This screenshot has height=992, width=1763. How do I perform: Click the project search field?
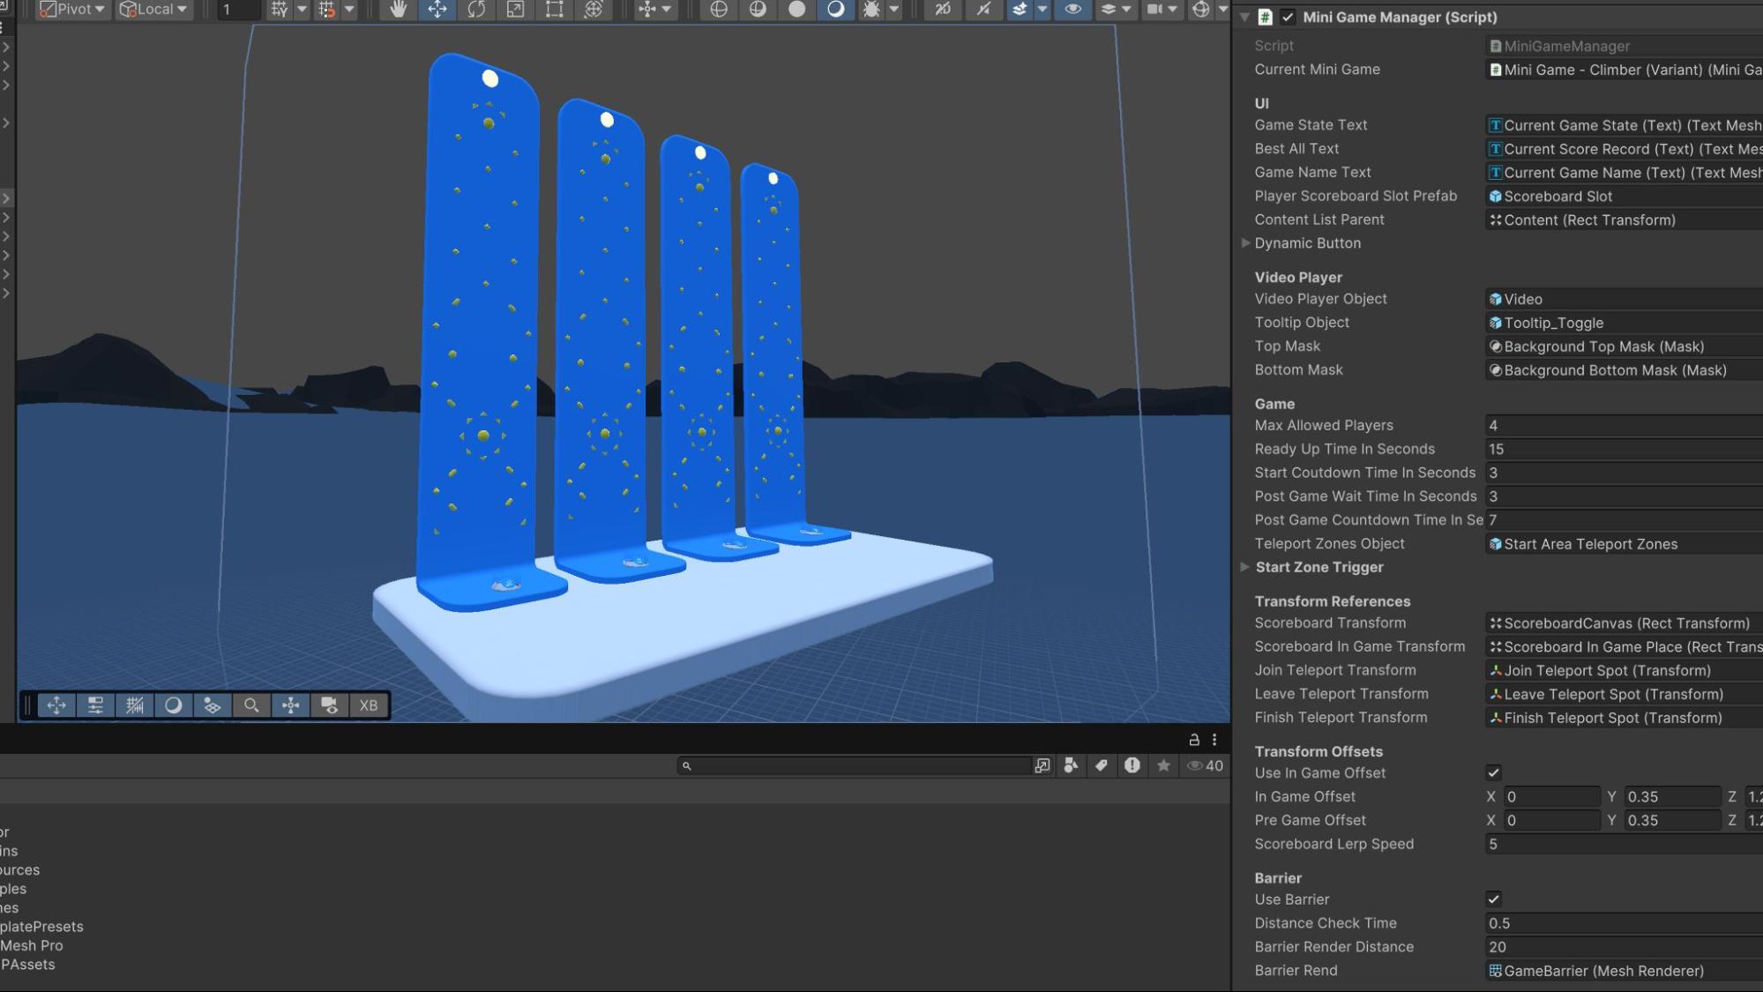click(855, 765)
